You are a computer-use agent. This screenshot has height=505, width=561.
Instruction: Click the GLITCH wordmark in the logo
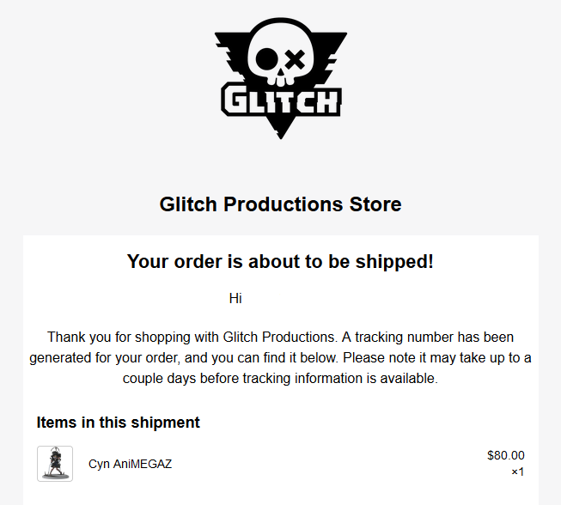[x=281, y=100]
